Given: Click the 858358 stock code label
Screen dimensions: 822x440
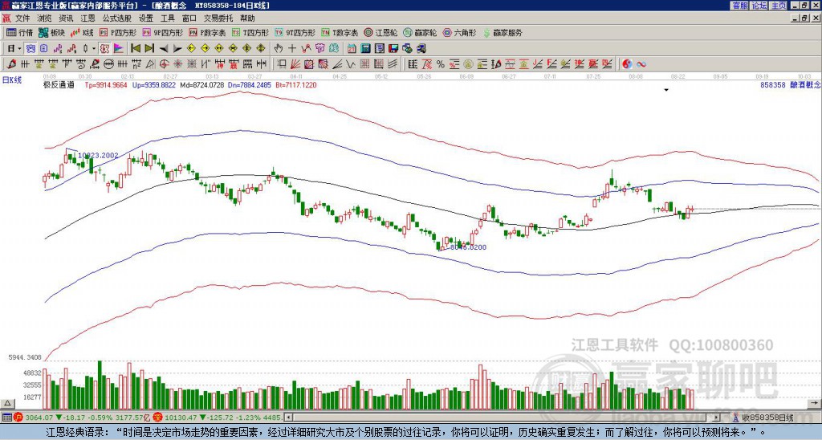Looking at the screenshot, I should 773,84.
